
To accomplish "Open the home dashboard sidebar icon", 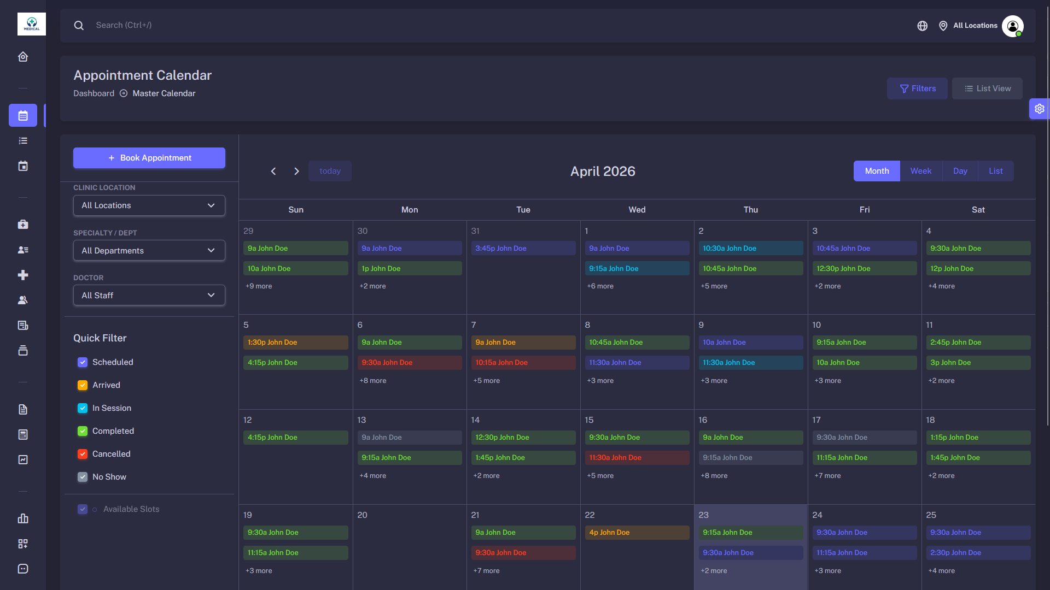I will pos(23,57).
